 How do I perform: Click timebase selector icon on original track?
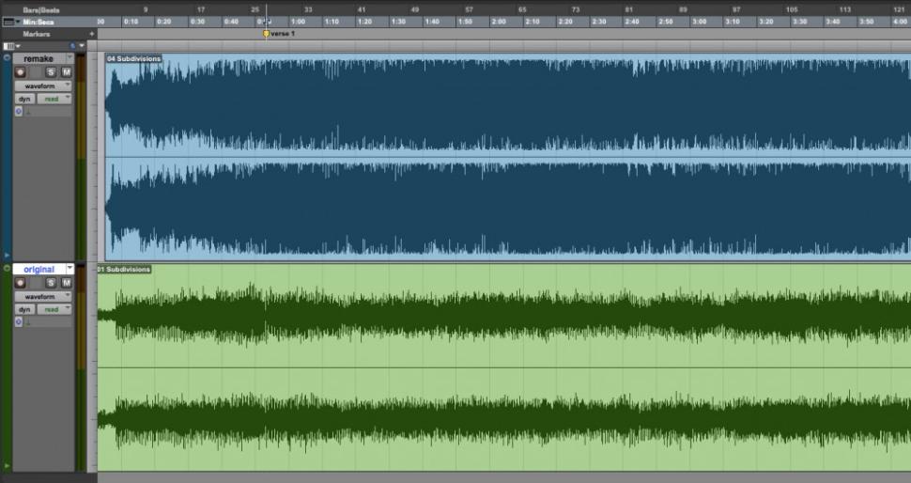click(x=19, y=322)
